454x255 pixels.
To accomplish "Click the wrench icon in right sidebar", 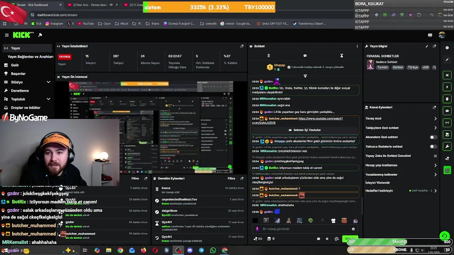I will 447,147.
